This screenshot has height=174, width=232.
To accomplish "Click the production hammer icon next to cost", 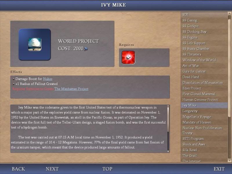I will click(86, 49).
